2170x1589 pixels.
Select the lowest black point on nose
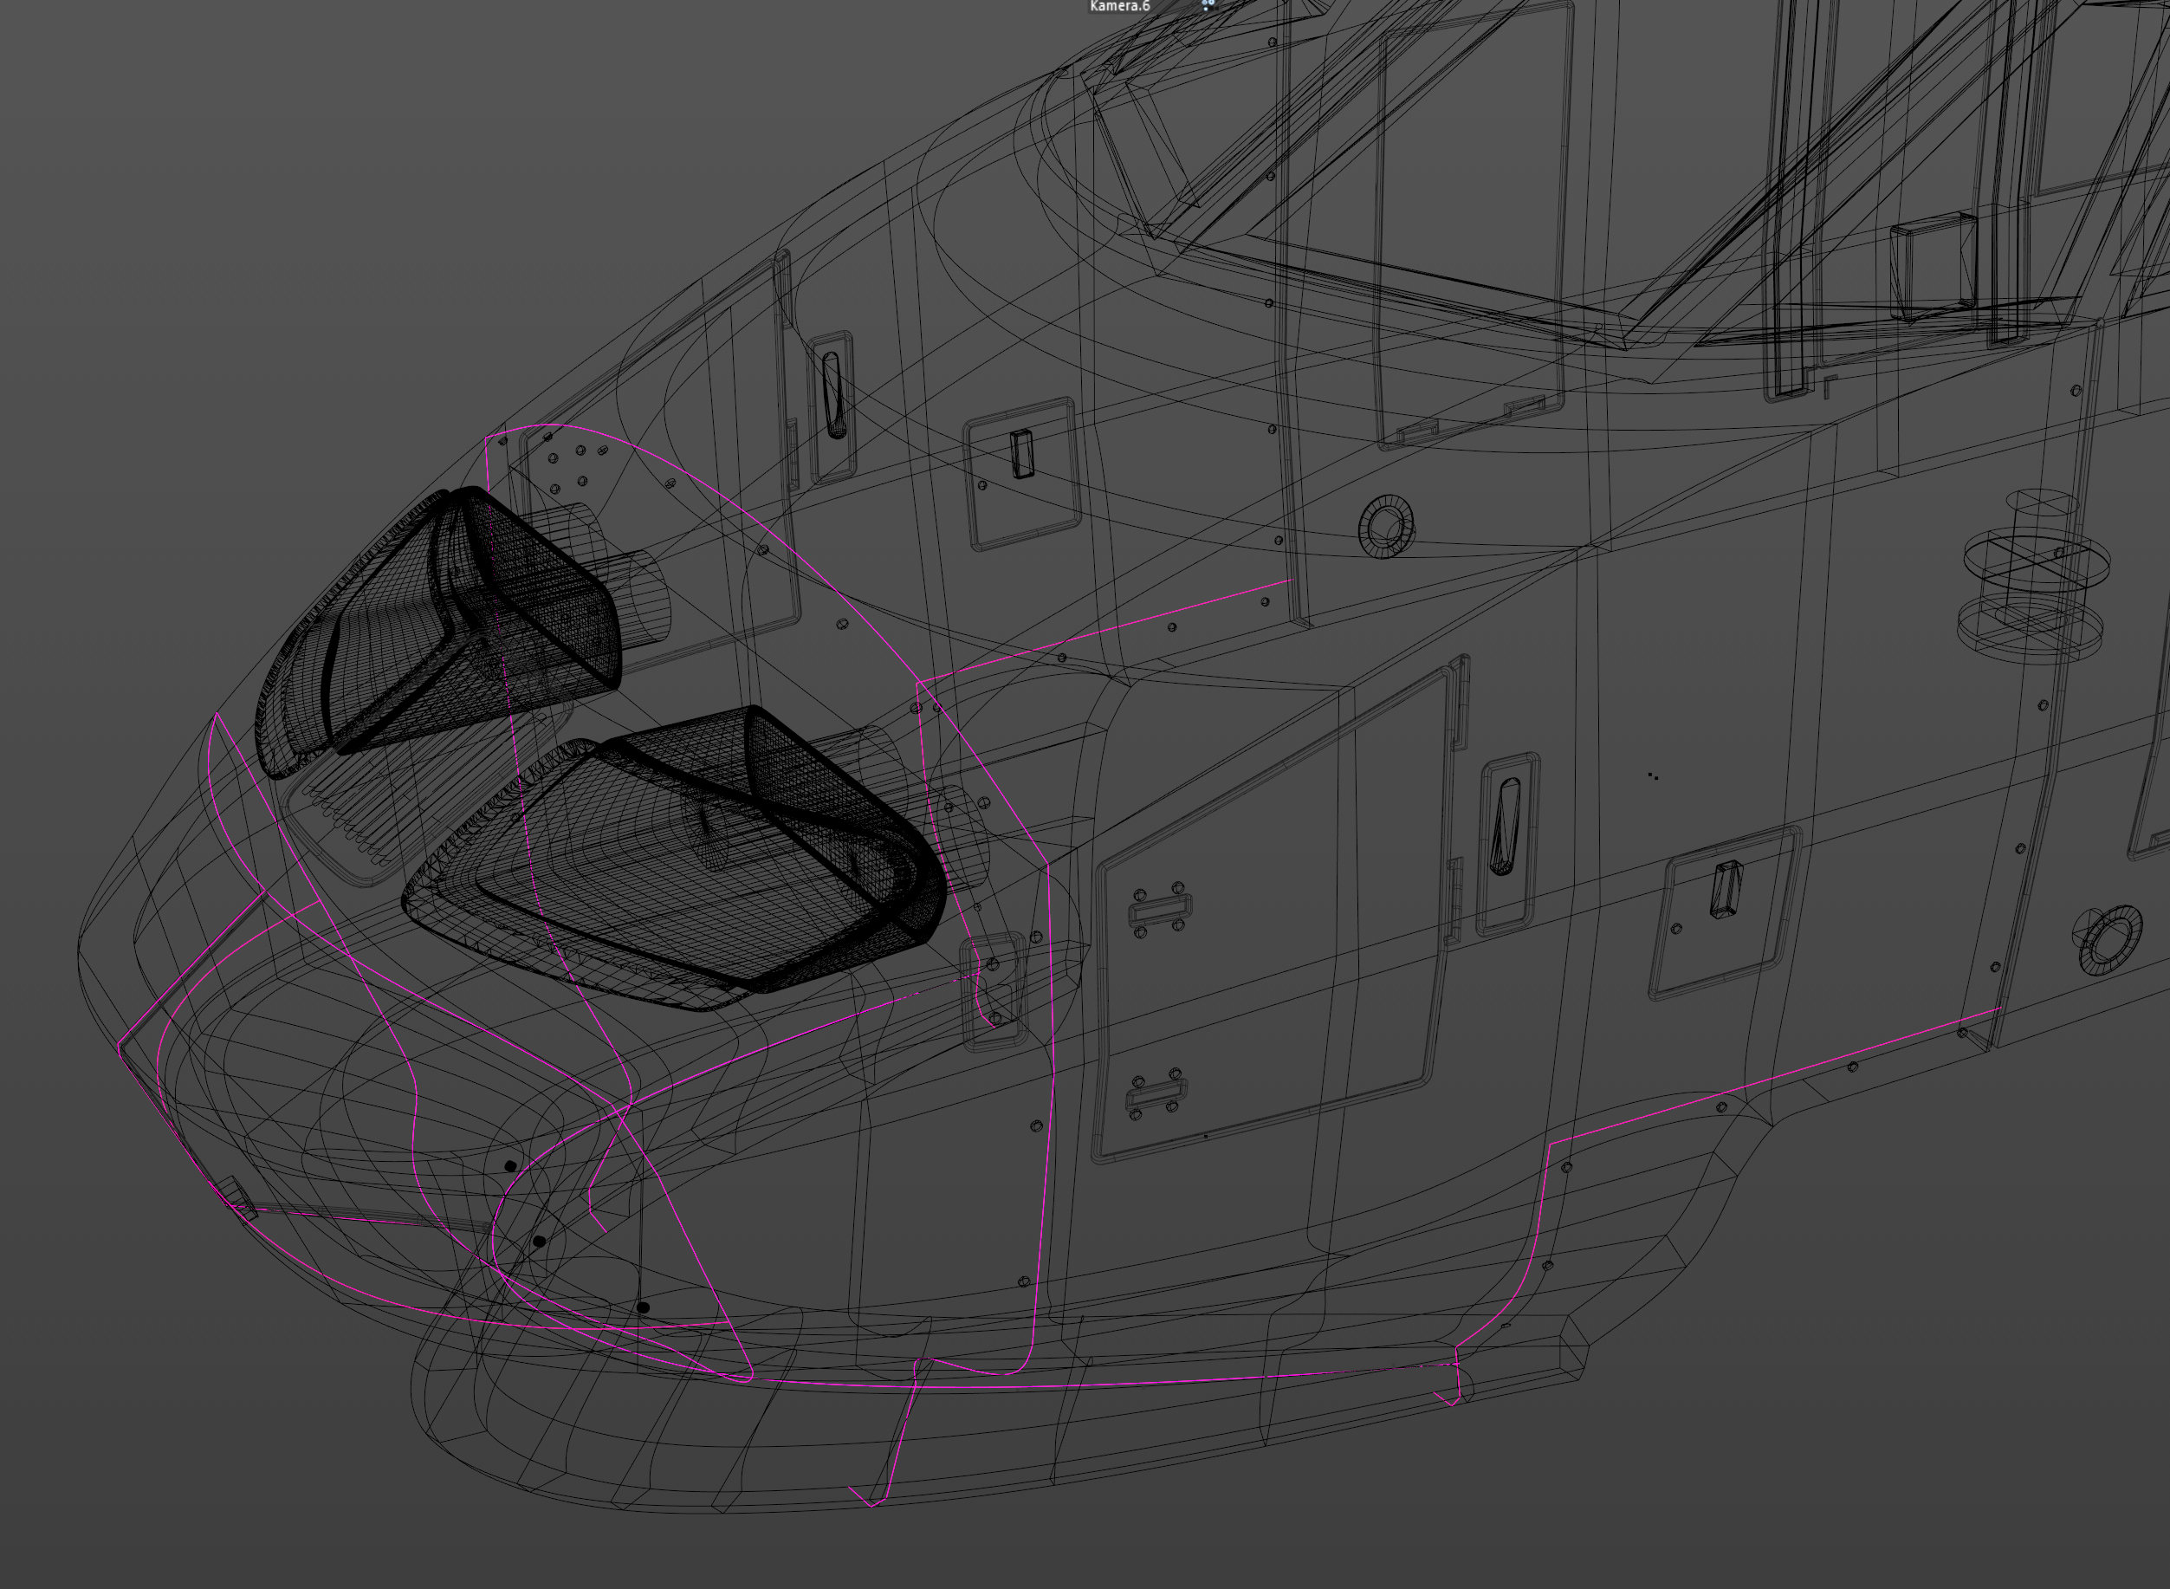pyautogui.click(x=644, y=1307)
